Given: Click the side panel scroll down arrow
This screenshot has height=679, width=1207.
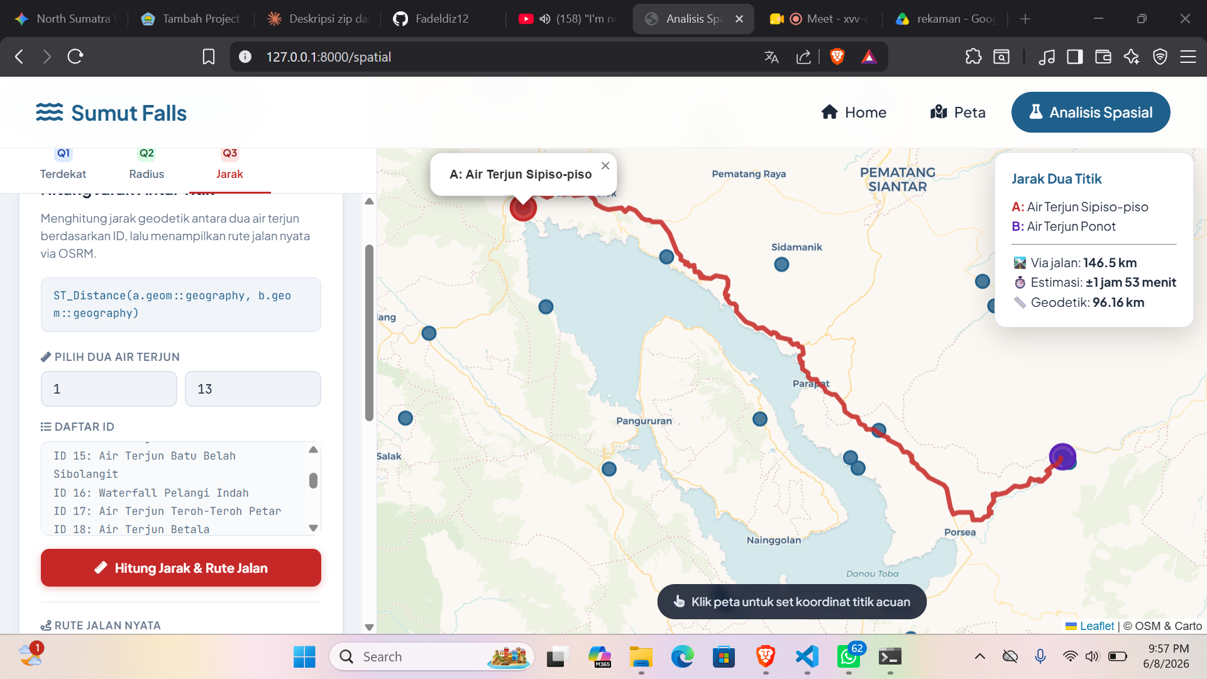Looking at the screenshot, I should [369, 627].
